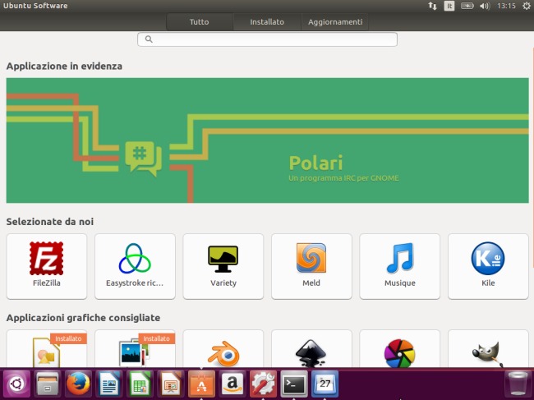Open LibreOffice Writer from dock

[109, 384]
